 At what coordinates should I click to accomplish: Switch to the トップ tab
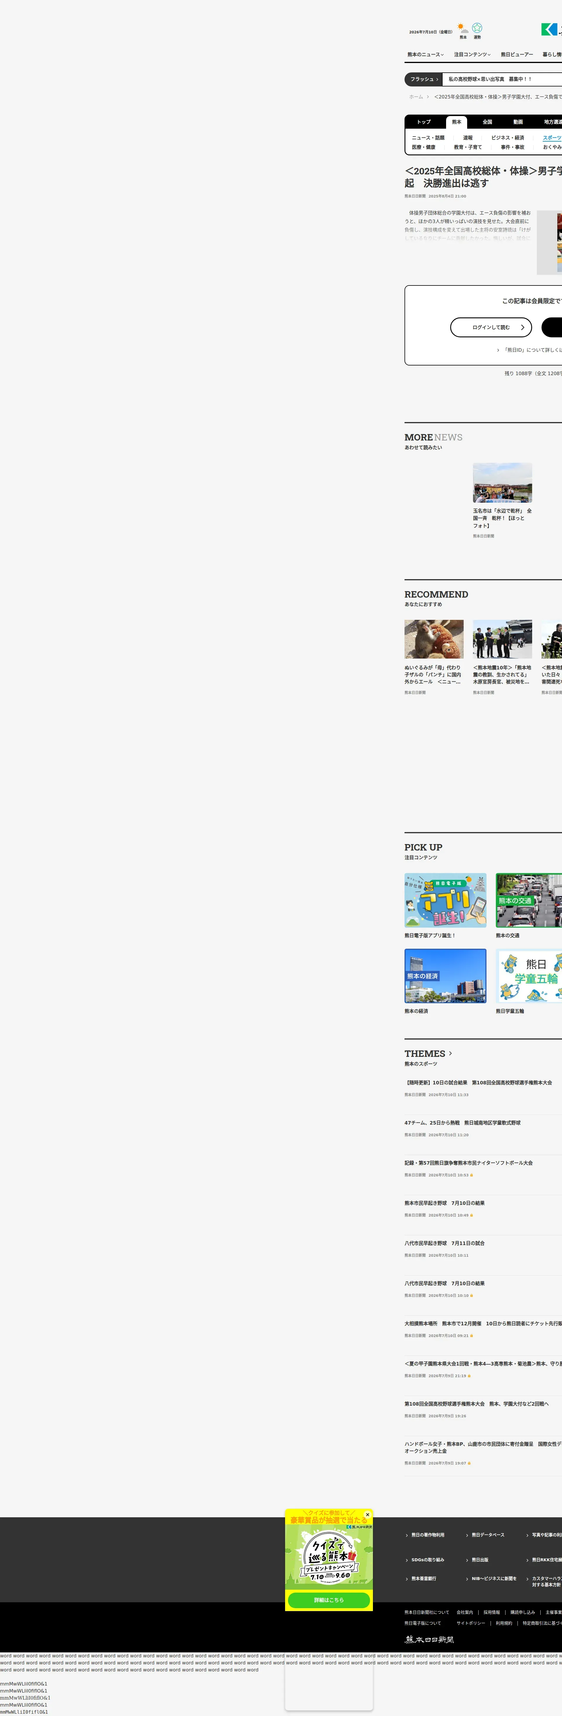(x=424, y=122)
